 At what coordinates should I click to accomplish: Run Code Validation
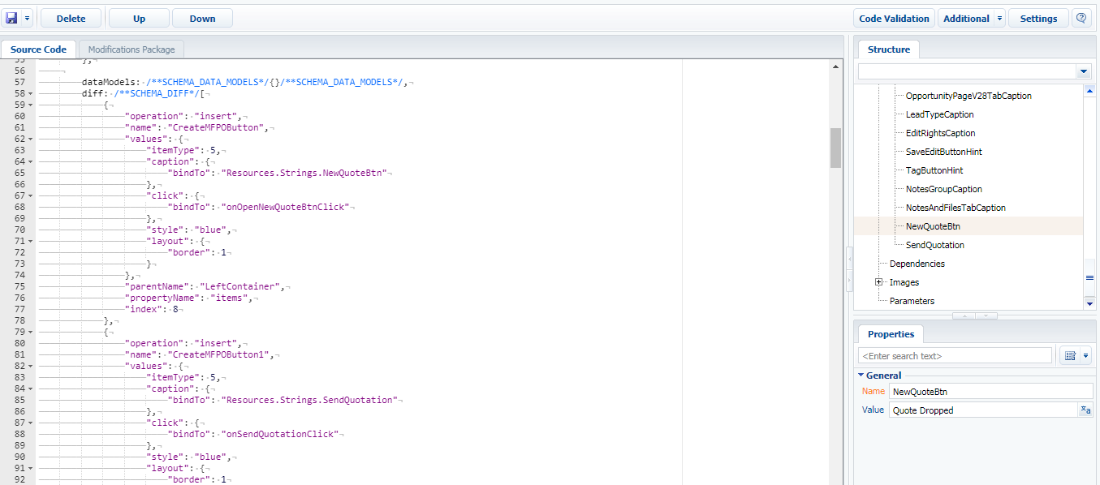pyautogui.click(x=894, y=19)
